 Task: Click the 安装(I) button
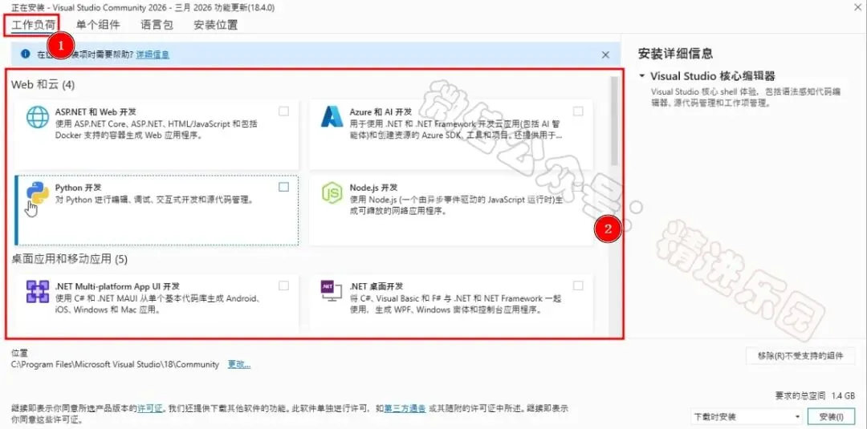[831, 417]
